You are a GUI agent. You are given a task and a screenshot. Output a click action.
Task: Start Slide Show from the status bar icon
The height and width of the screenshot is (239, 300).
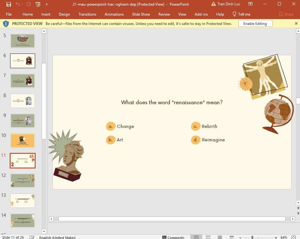(x=231, y=237)
